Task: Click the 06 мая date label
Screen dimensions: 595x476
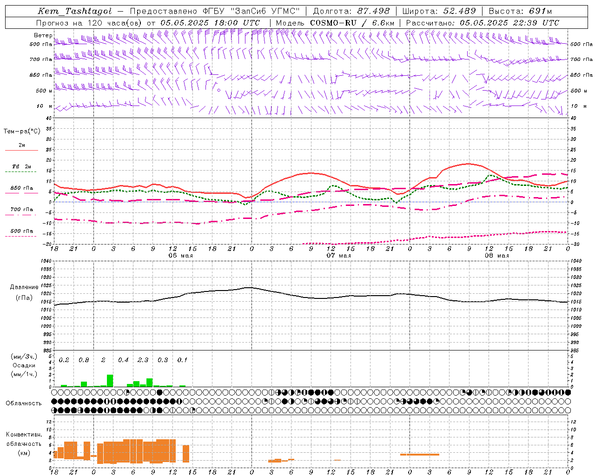Action: point(180,256)
